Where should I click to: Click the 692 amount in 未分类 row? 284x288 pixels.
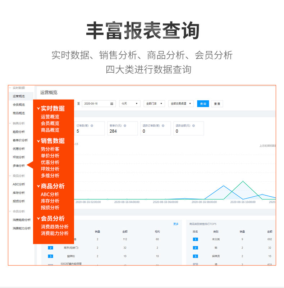point(270,239)
